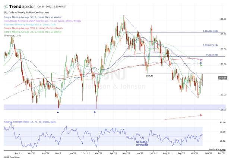Click the TrendSpider logo icon
This screenshot has height=159, width=231.
tap(8, 7)
